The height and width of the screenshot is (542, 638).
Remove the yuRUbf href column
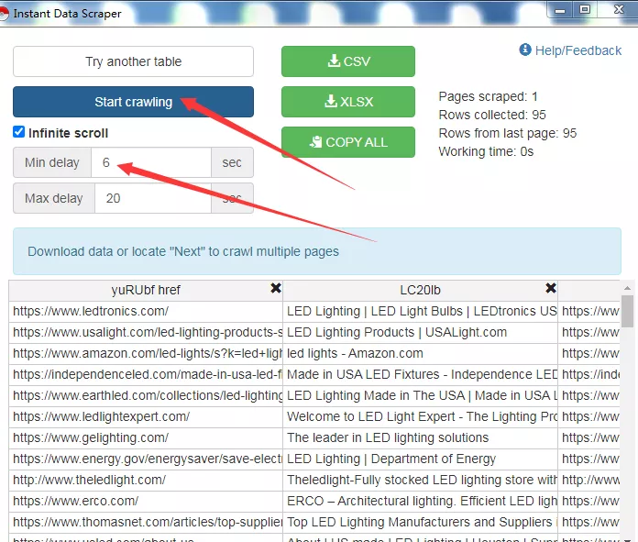point(276,288)
